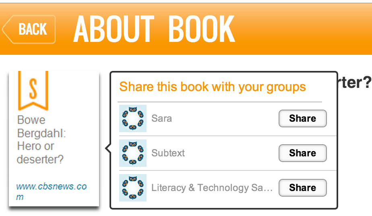Open the www.cbsnews.com source link
The image size is (372, 216).
51,191
